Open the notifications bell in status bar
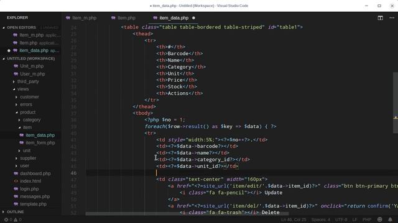The height and width of the screenshot is (223, 398). (390, 219)
